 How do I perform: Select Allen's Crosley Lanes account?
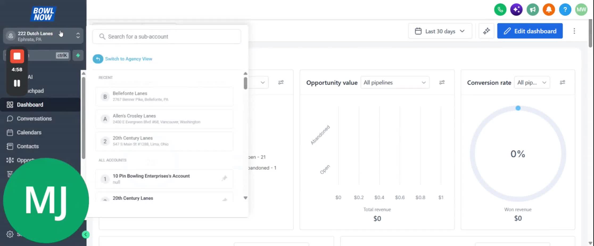coord(164,119)
